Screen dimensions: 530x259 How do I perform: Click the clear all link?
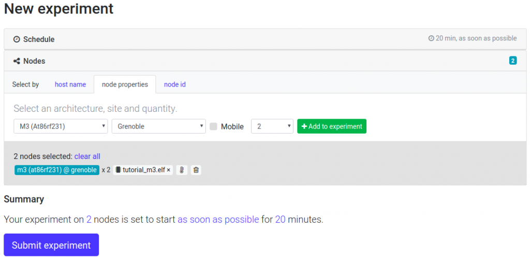coord(87,156)
